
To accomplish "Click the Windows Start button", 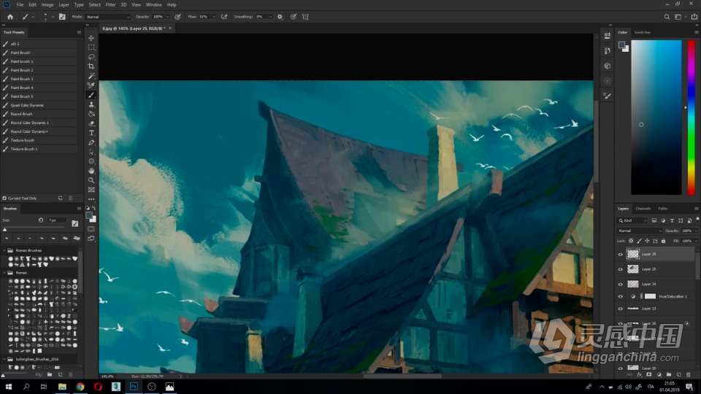I will (8, 387).
